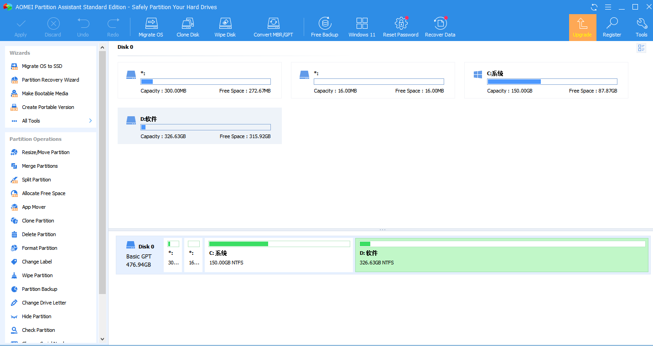The image size is (653, 346).
Task: Select the C:系统 partition card
Action: point(546,80)
